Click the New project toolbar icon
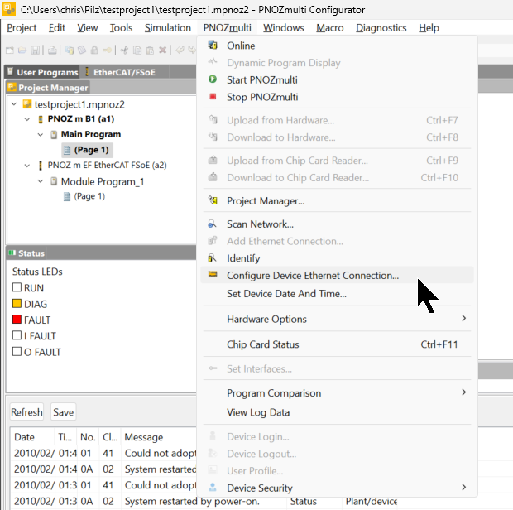 tap(10, 50)
